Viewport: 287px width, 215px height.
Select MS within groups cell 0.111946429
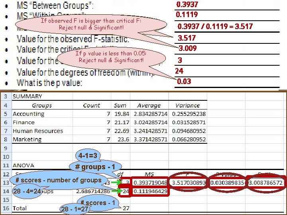coord(150,191)
